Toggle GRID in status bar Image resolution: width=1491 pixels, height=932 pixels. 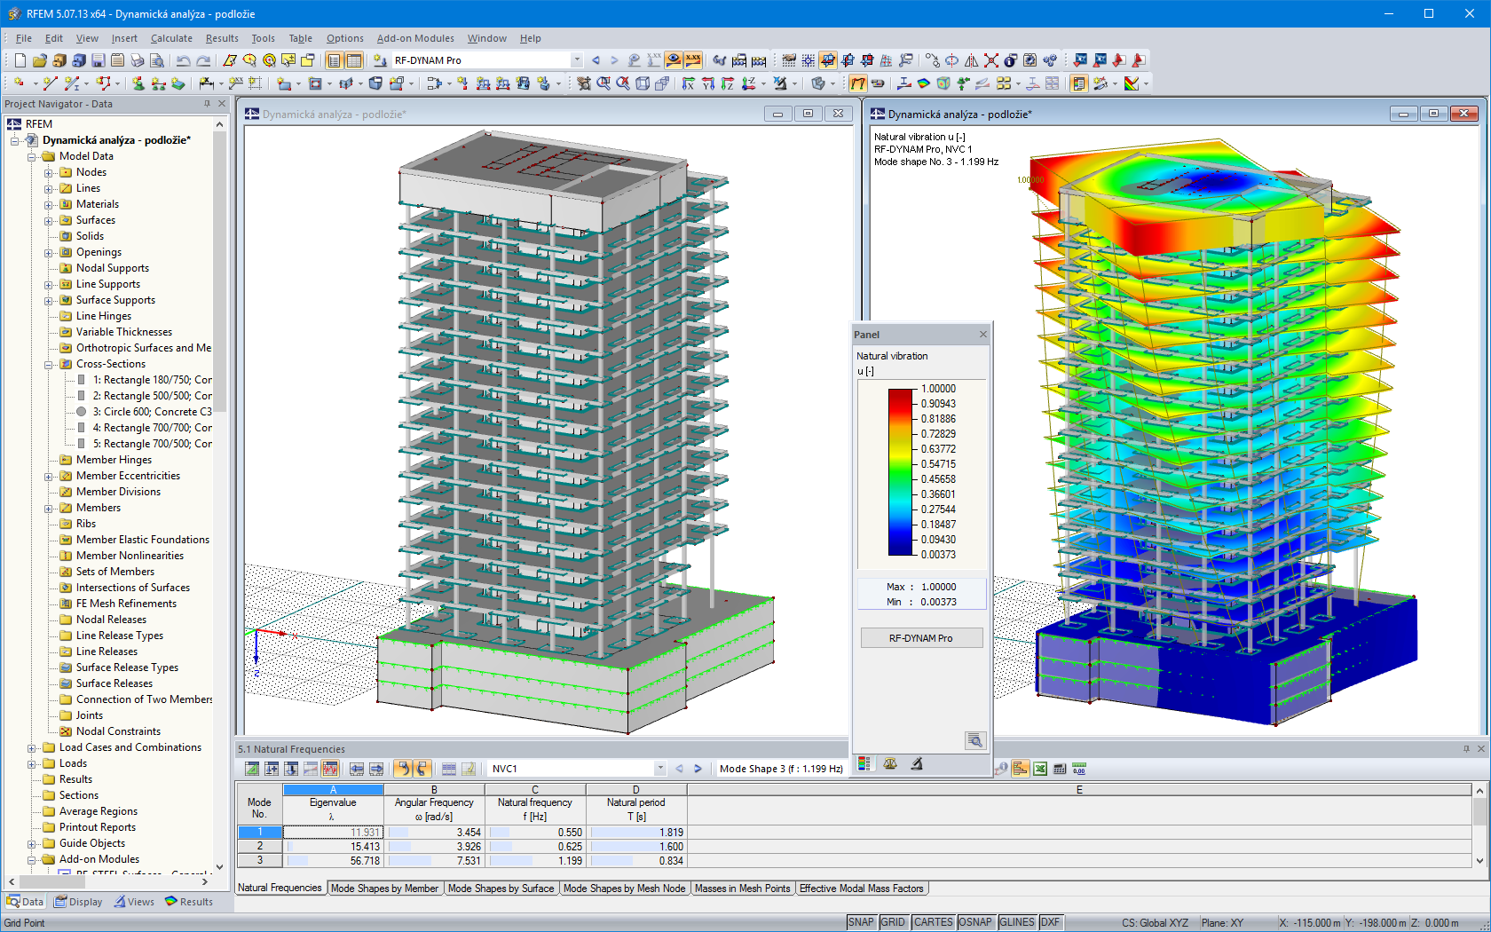[893, 922]
